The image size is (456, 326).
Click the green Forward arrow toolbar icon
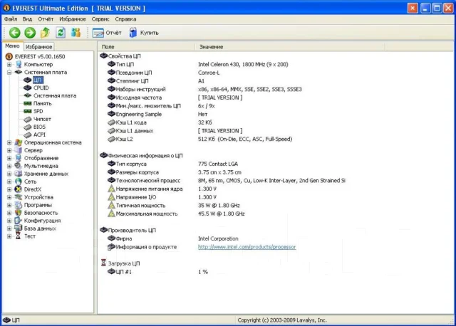(x=30, y=33)
